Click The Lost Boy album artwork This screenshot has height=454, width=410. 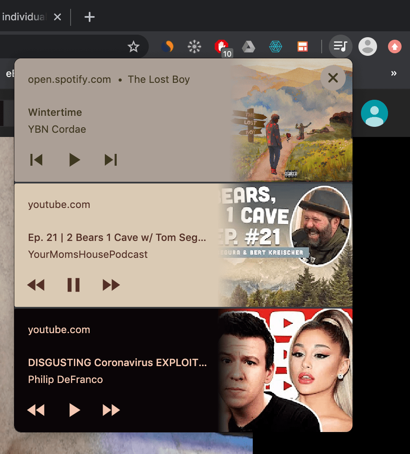[x=292, y=120]
